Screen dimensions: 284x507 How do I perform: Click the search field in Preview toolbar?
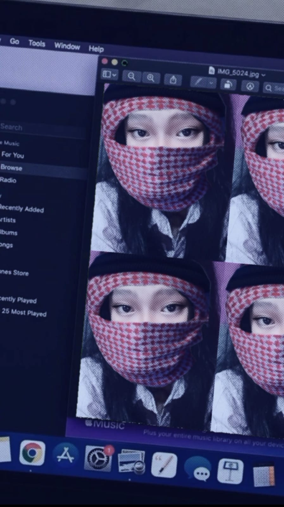coord(274,88)
